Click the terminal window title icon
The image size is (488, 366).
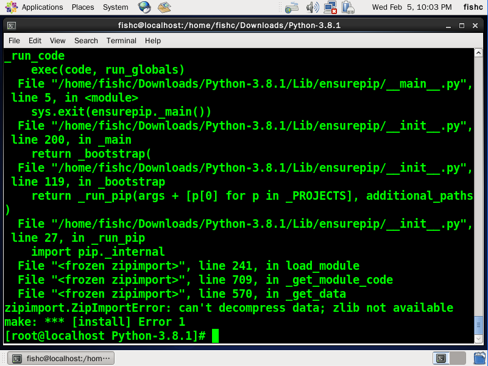(11, 25)
